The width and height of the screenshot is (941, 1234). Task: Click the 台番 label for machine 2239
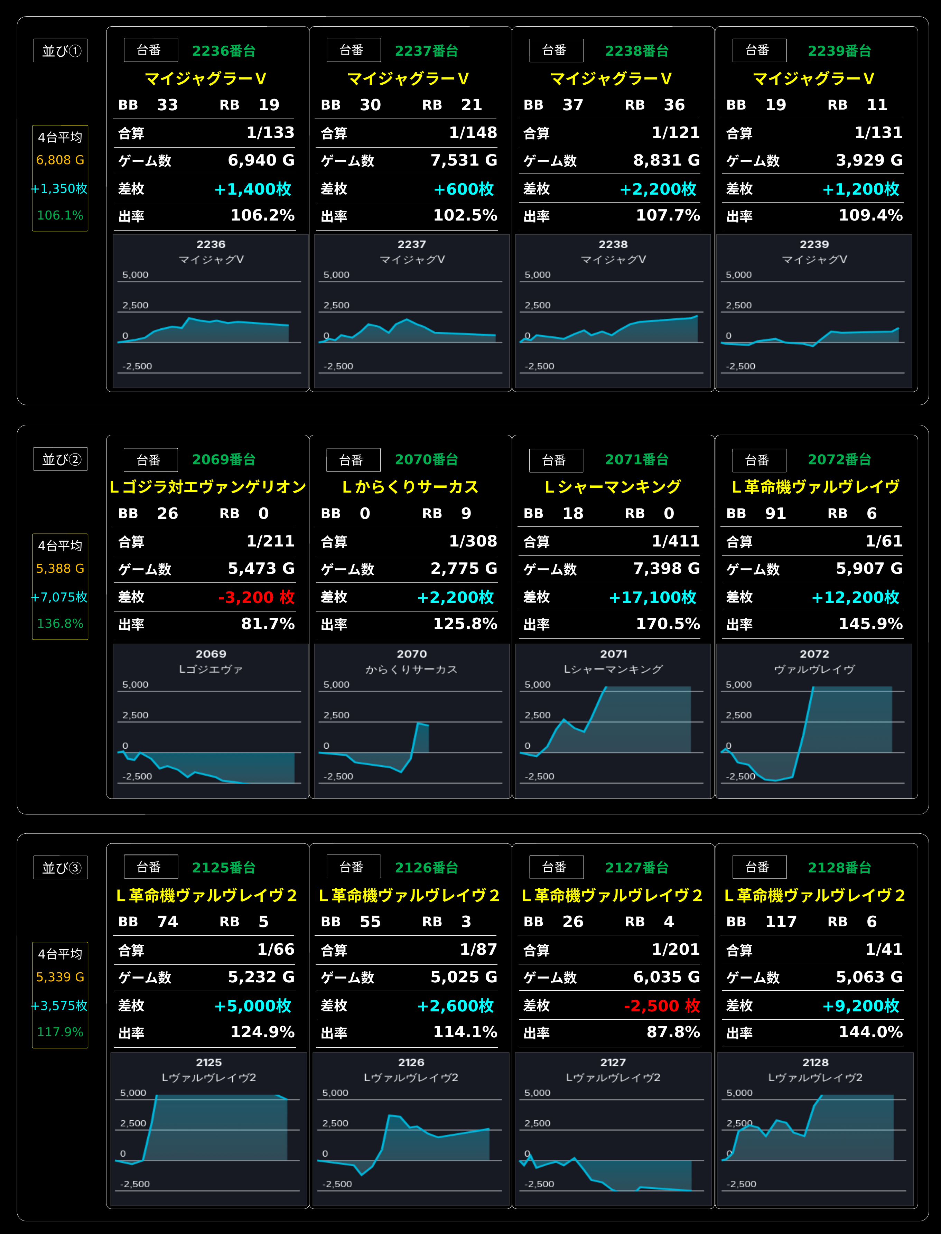(759, 50)
